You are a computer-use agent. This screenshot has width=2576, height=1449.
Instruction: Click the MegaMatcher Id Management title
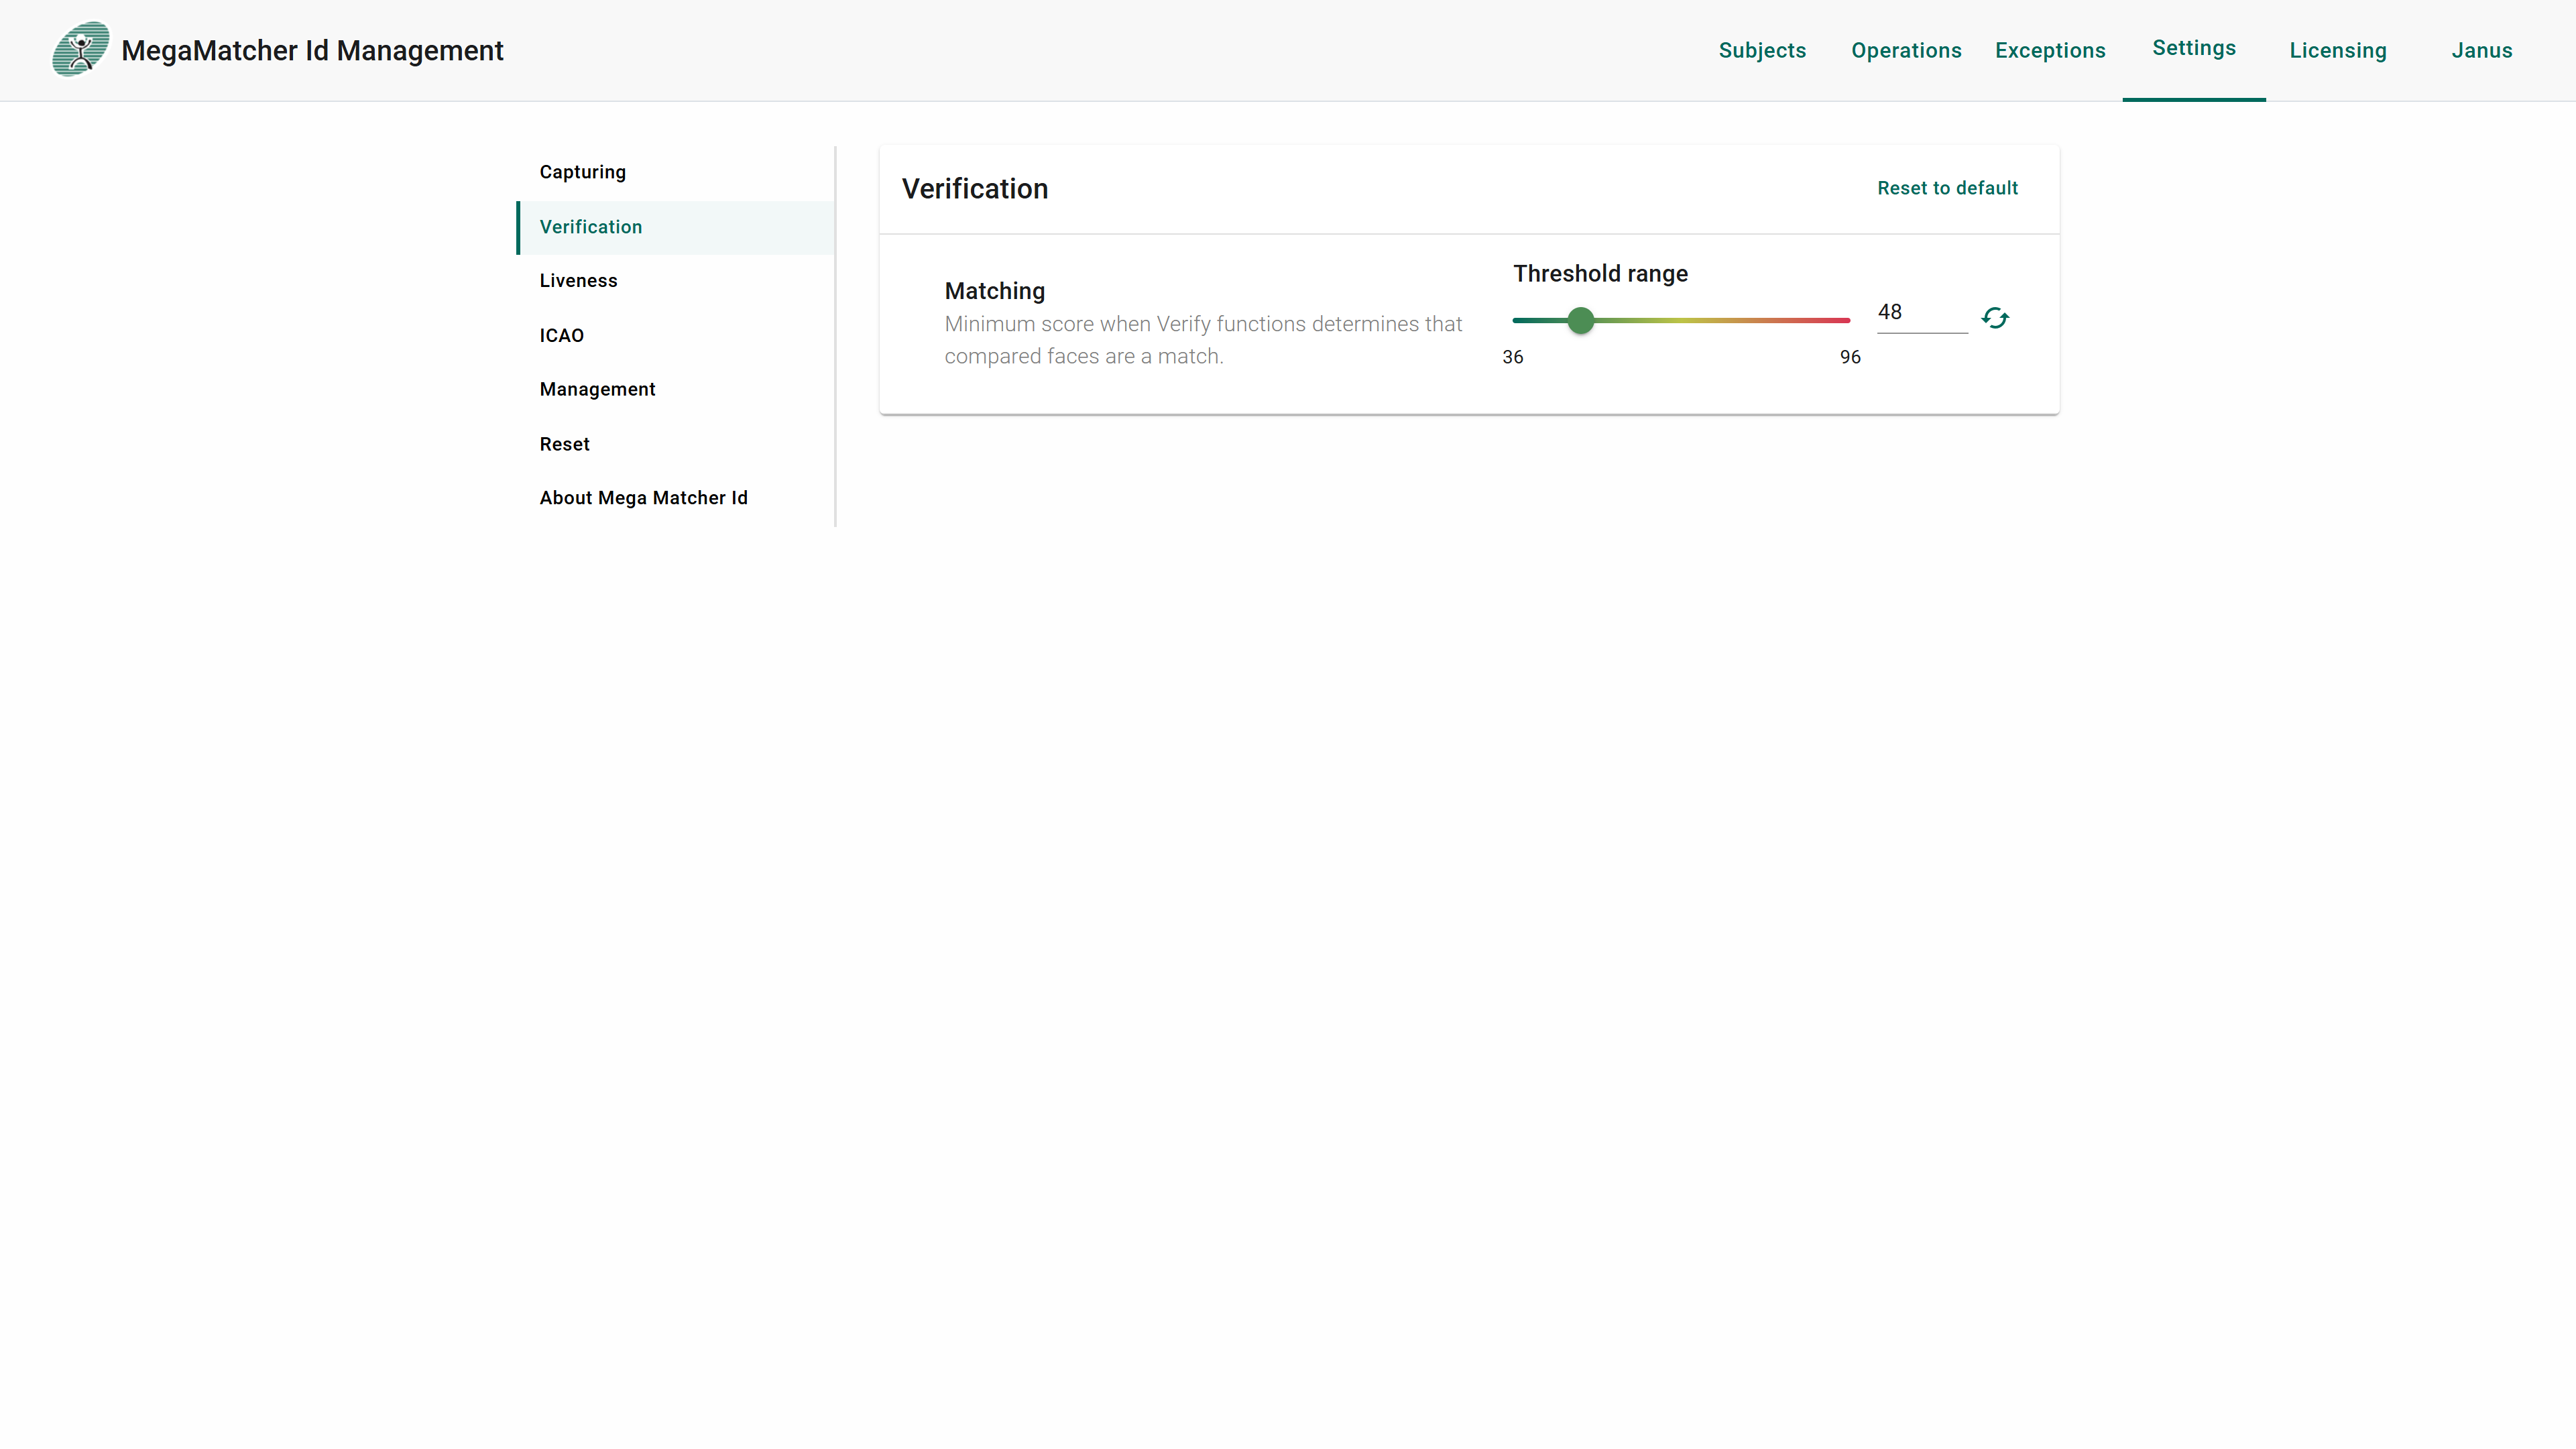pos(312,50)
